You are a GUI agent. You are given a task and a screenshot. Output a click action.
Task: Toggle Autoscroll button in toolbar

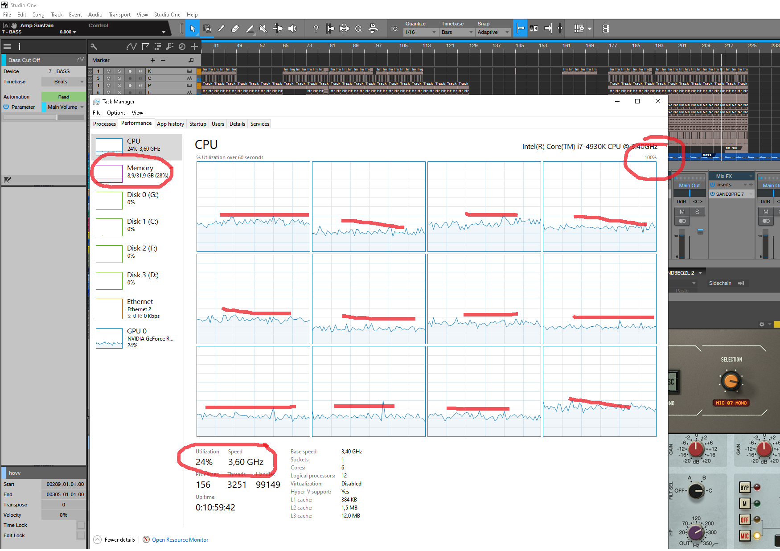(548, 29)
